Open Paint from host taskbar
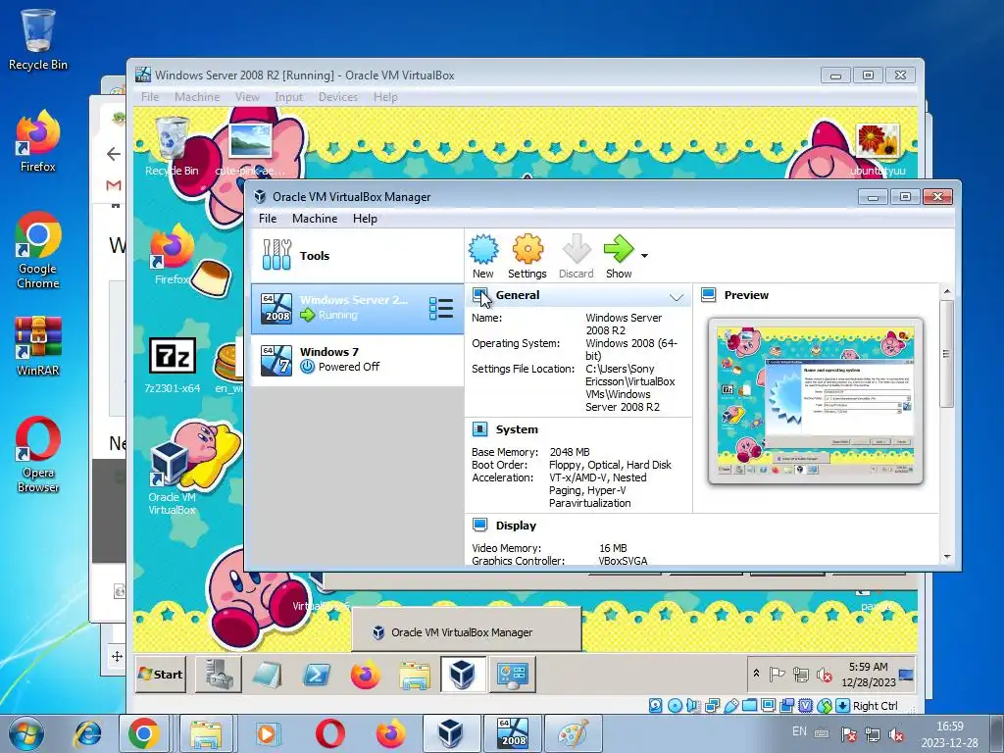This screenshot has width=1004, height=753. pyautogui.click(x=573, y=733)
